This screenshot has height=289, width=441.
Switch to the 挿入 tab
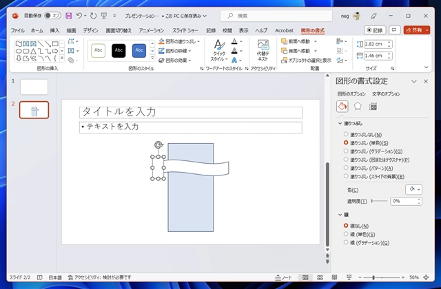(54, 30)
